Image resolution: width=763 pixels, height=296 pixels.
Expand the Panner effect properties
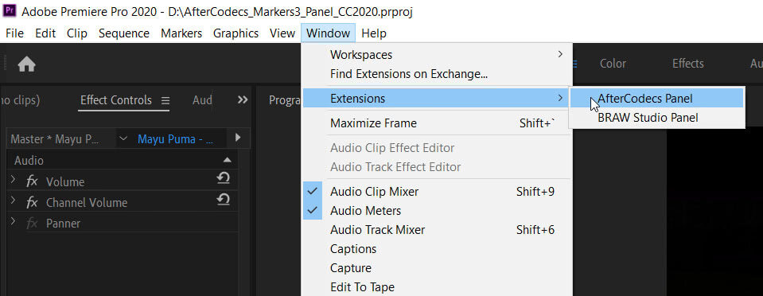[x=13, y=221]
